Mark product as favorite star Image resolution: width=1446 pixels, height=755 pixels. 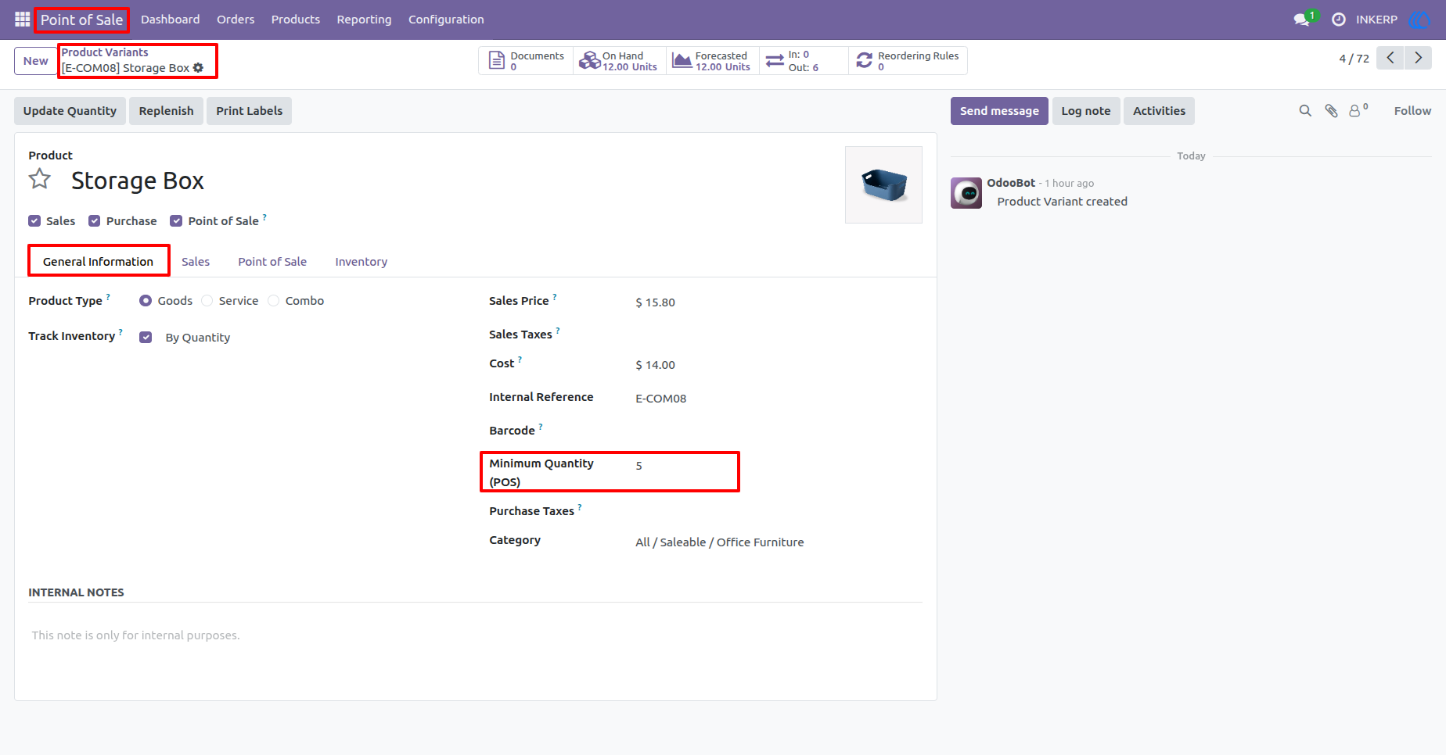40,180
